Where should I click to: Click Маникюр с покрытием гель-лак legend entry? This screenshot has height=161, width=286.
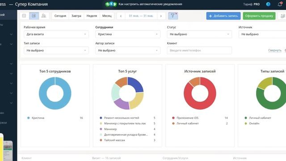(125, 123)
